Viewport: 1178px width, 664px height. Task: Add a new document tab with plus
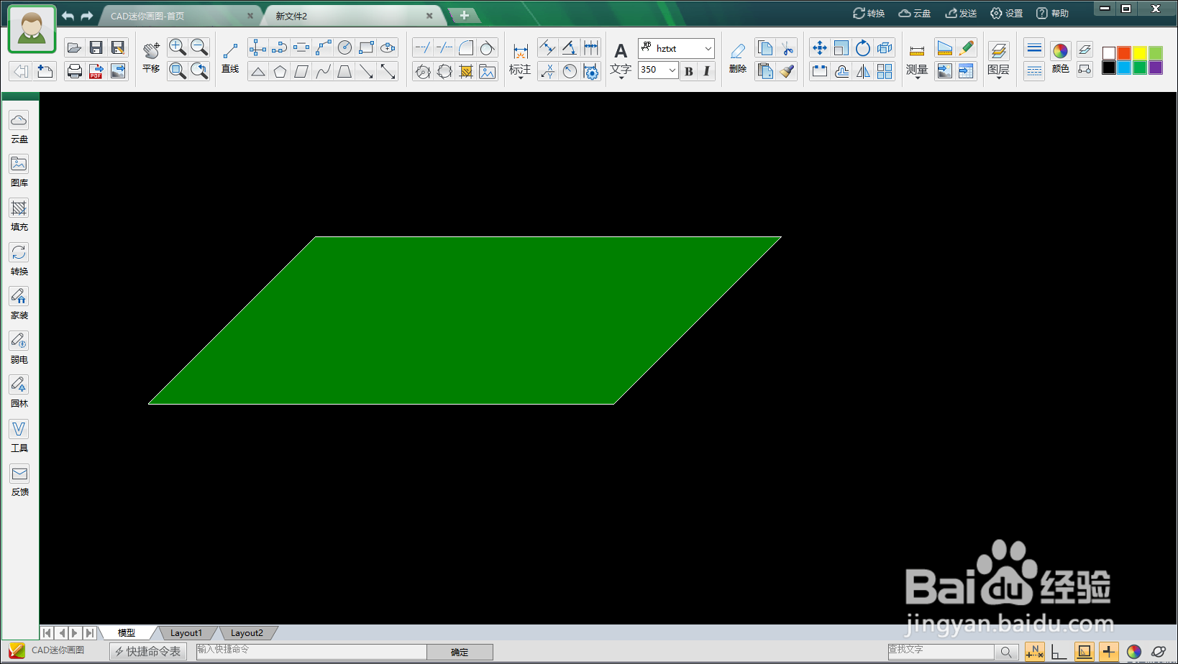coord(465,15)
